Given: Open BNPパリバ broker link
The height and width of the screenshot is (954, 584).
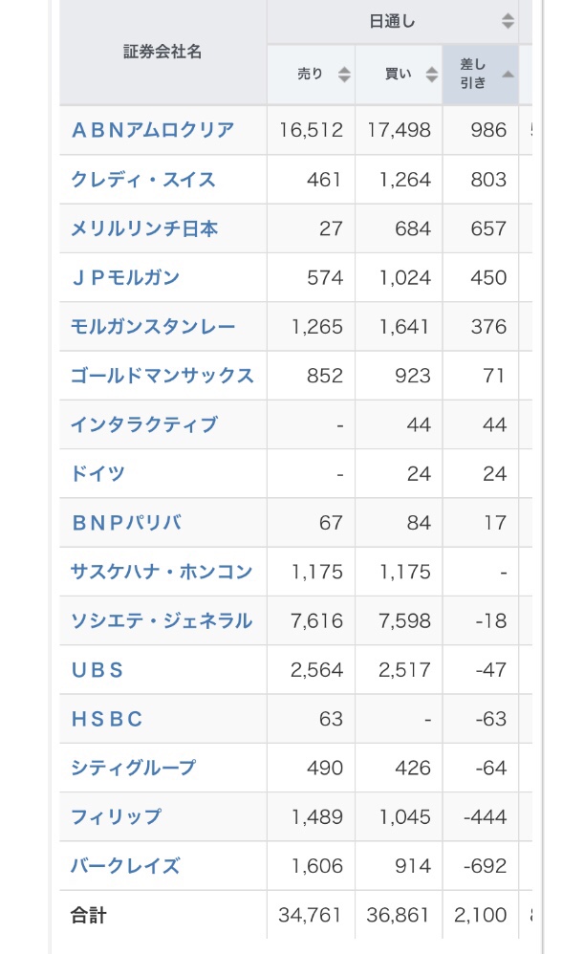Looking at the screenshot, I should (126, 523).
